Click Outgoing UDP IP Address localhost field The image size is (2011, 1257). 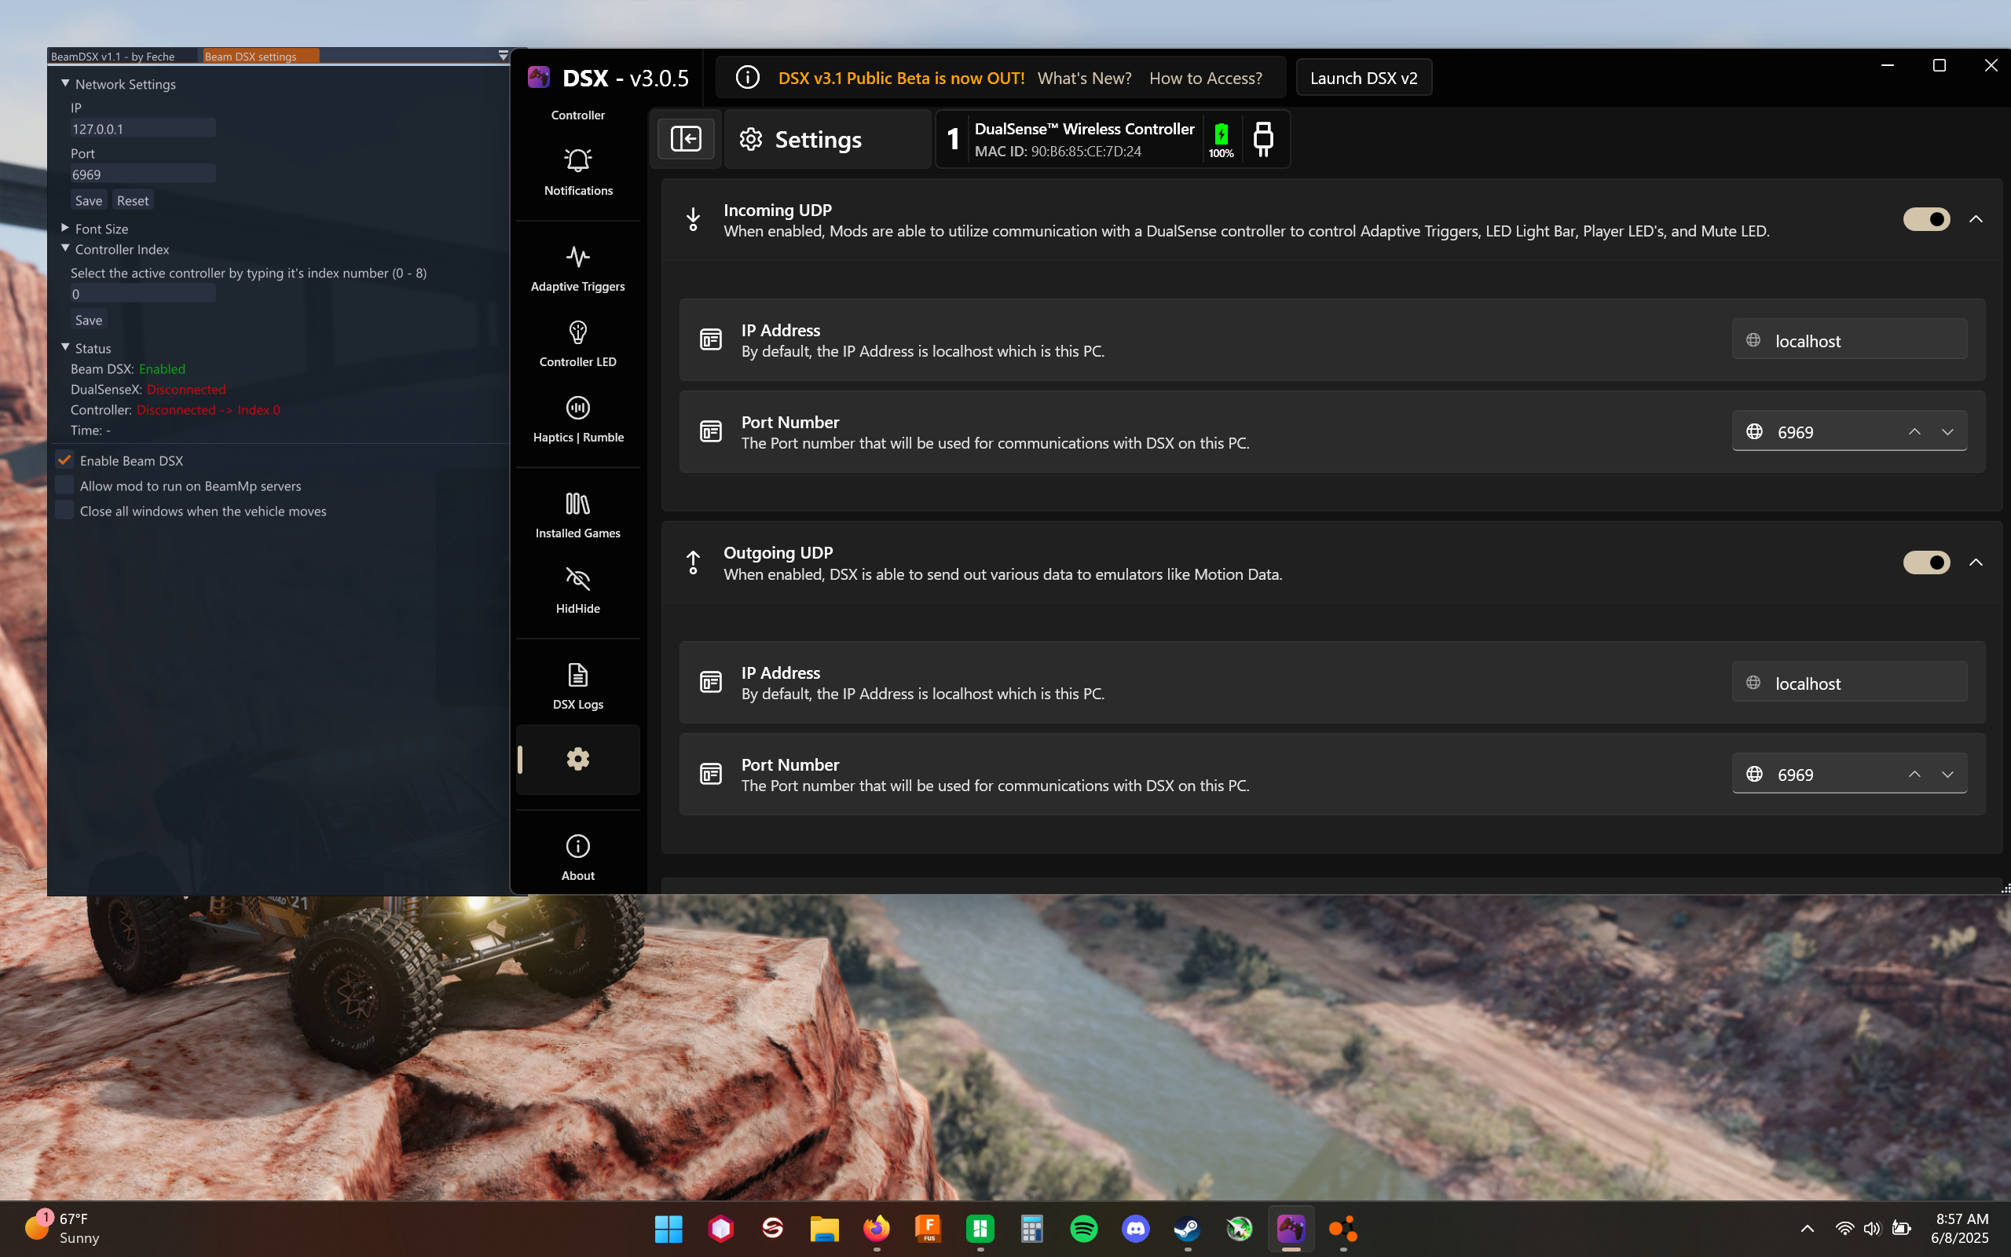click(1849, 682)
